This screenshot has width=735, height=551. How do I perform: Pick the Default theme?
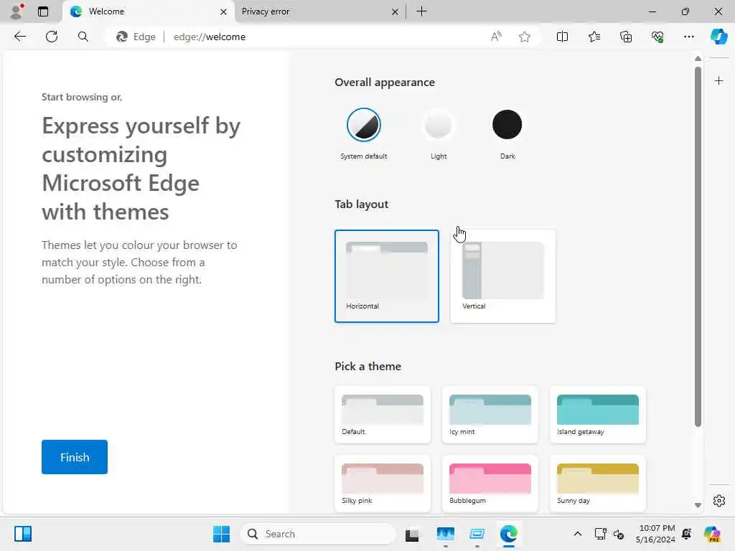383,415
